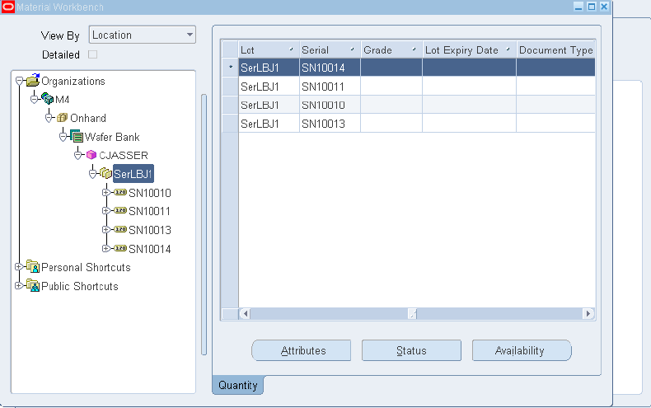Expand the SN10013 tree node
This screenshot has width=651, height=408.
click(x=105, y=229)
